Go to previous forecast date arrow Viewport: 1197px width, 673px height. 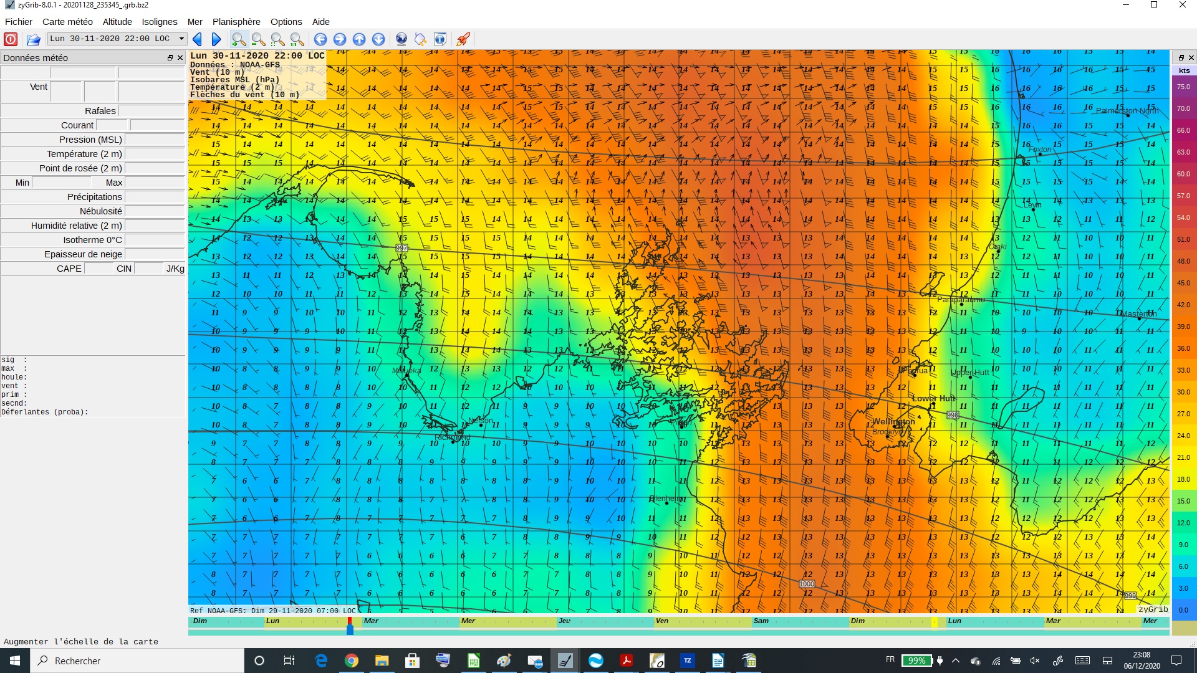(x=198, y=39)
